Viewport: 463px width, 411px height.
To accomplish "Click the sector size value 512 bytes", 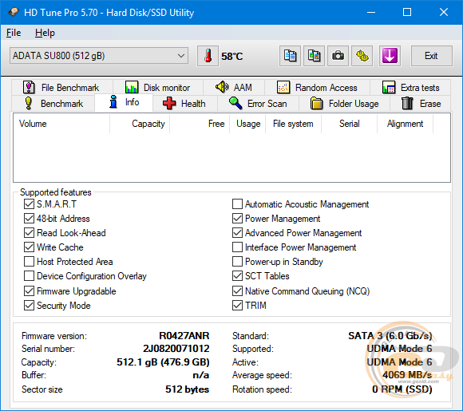I will point(188,389).
